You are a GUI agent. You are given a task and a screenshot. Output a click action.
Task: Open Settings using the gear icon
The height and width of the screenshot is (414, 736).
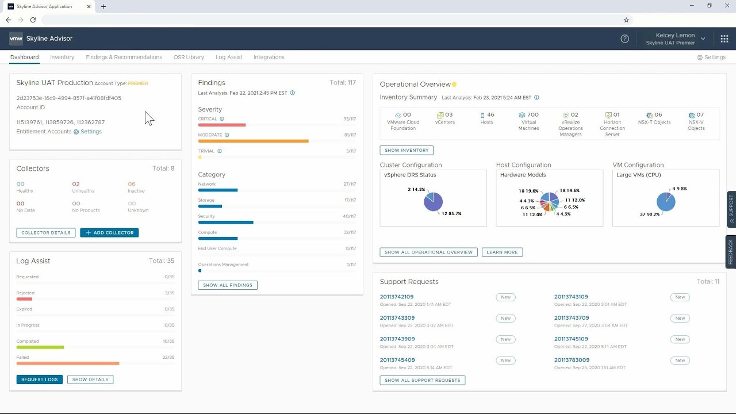click(x=699, y=57)
